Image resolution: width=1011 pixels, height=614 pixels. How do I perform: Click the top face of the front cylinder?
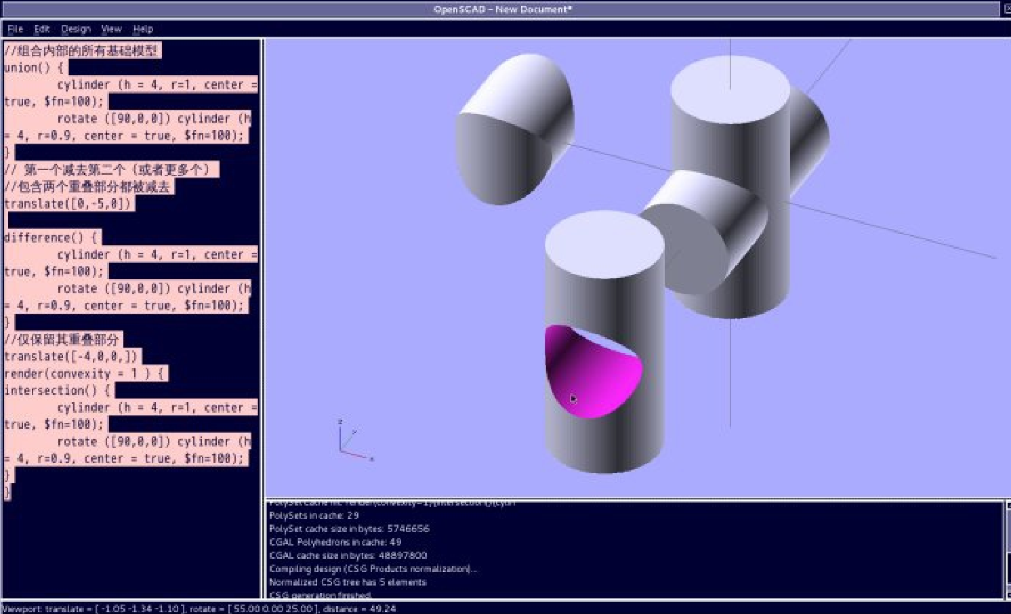[x=604, y=243]
